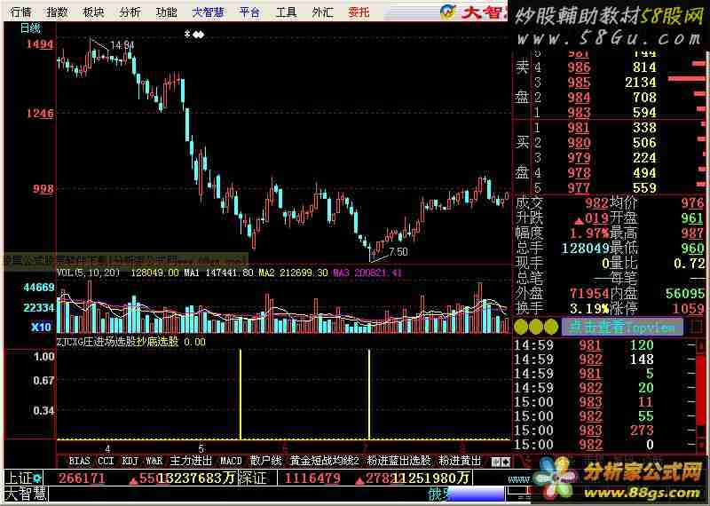The image size is (710, 506).
Task: Click the 量比 value 0.72
Action: (690, 263)
